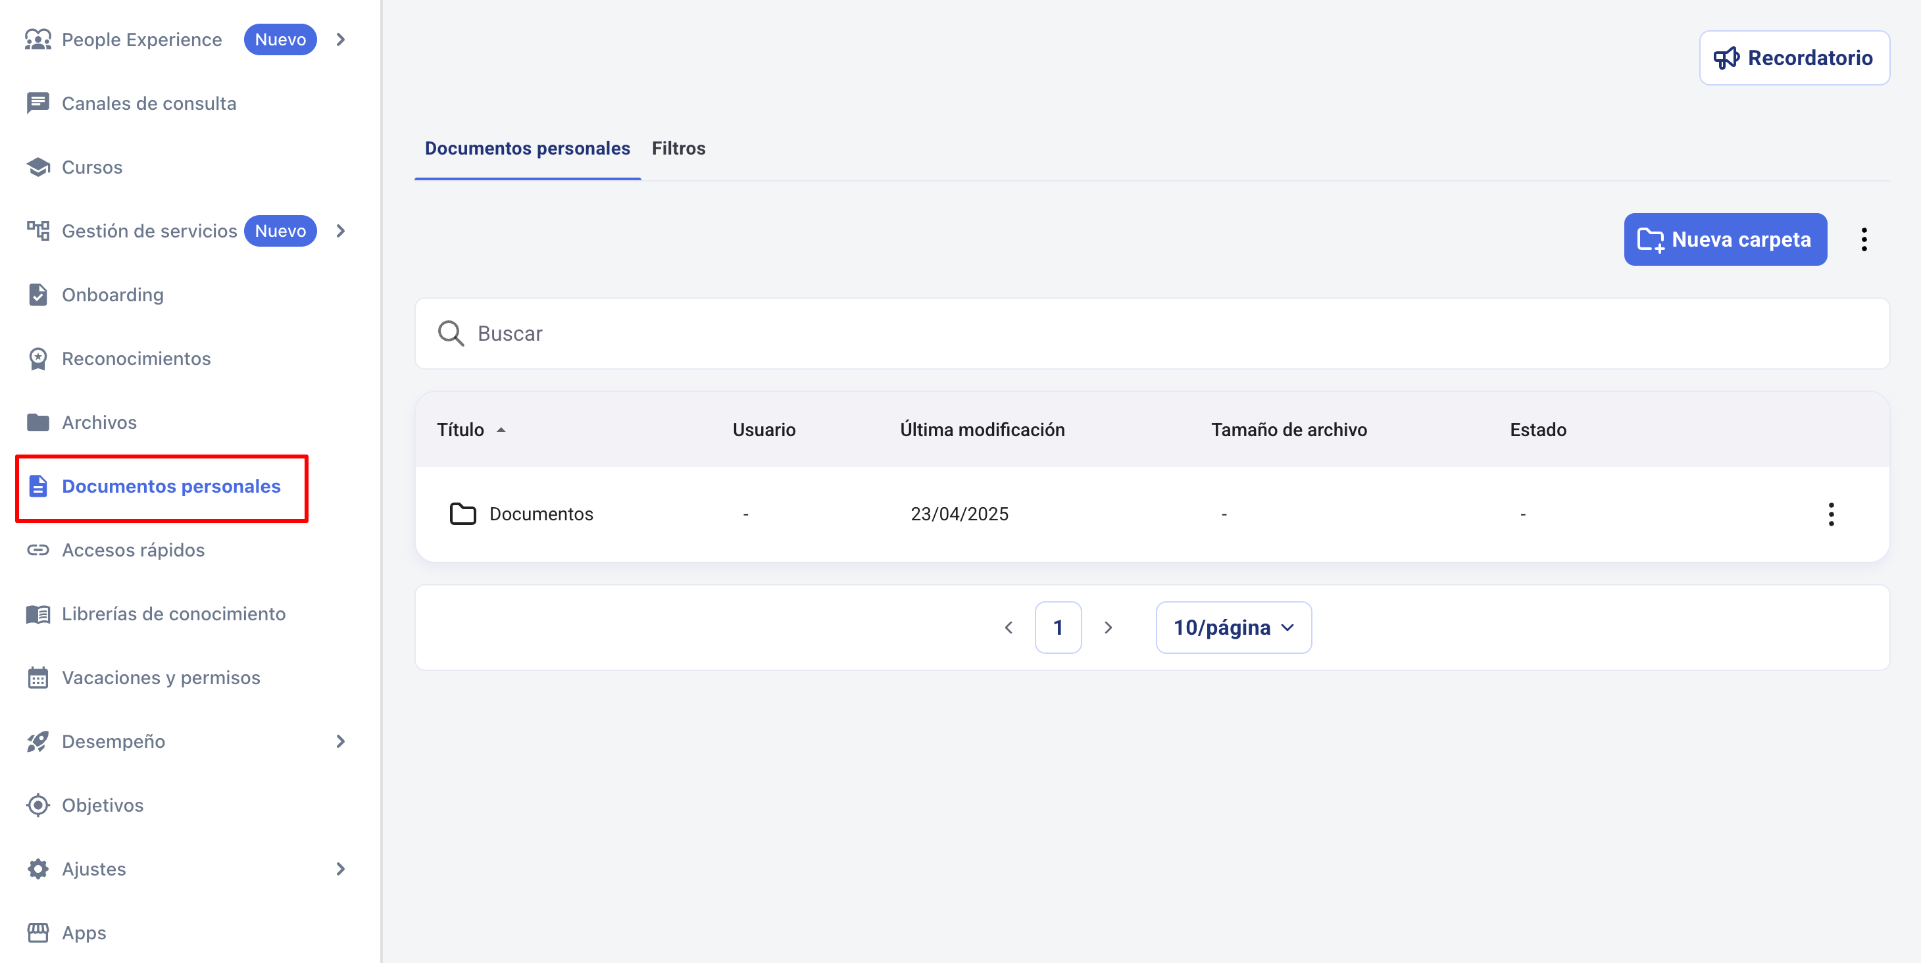Click the Apps store icon
This screenshot has width=1921, height=963.
(38, 933)
